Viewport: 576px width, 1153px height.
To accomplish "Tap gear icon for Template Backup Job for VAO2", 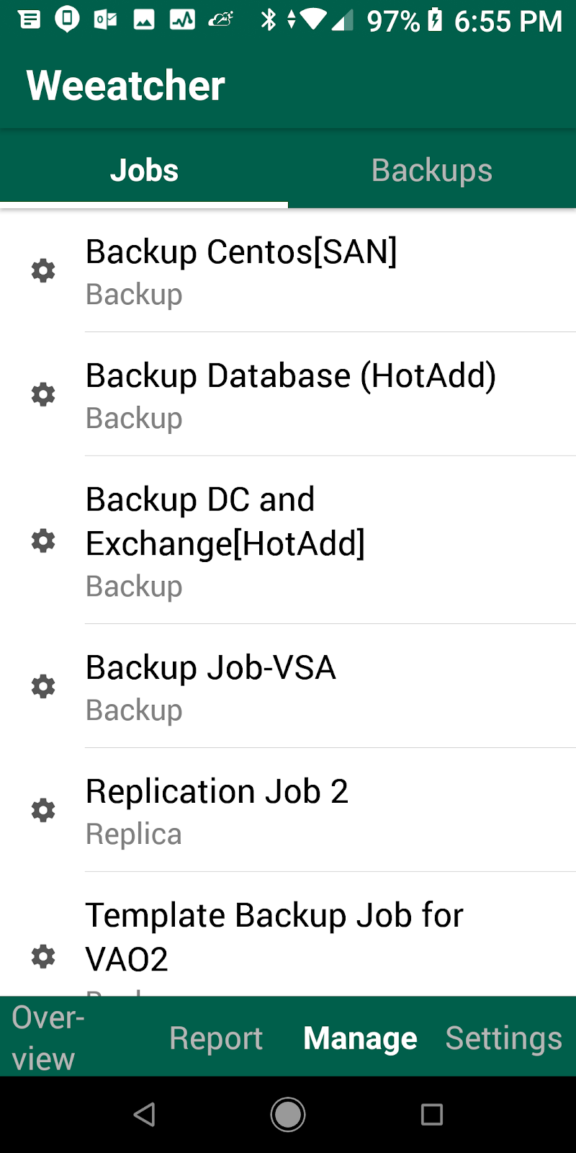I will coord(43,956).
